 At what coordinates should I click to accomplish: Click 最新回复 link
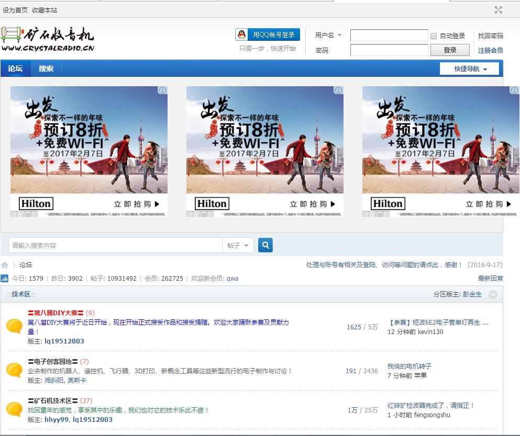click(x=490, y=279)
